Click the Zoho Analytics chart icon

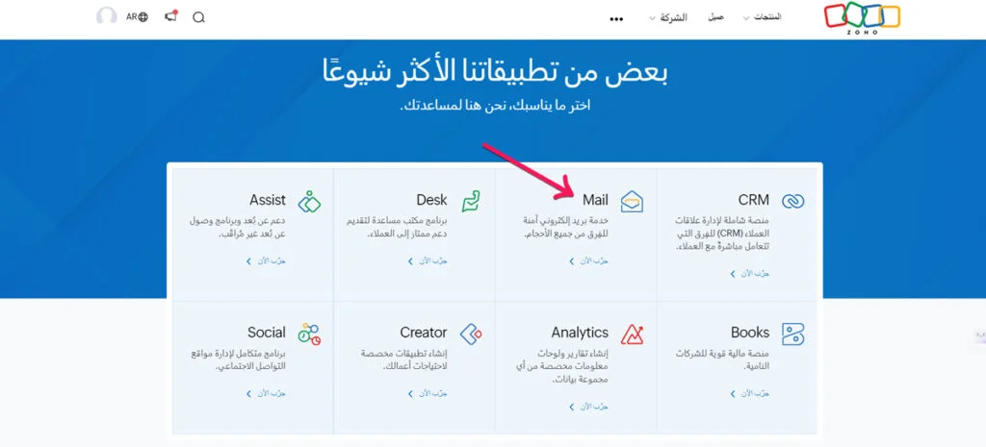[x=632, y=334]
